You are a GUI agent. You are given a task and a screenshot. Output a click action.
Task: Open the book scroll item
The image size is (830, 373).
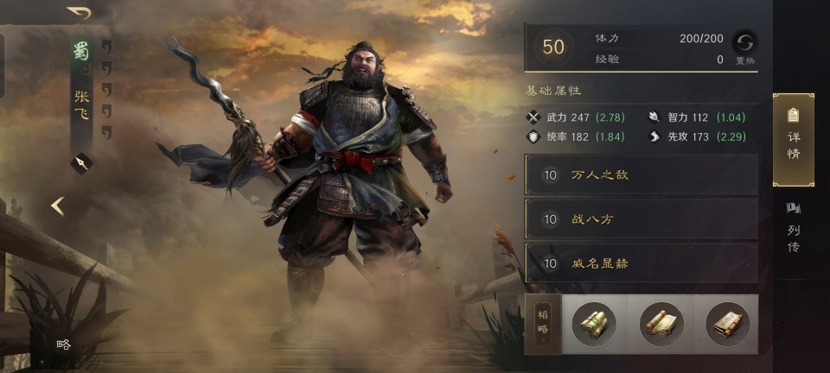coord(728,324)
